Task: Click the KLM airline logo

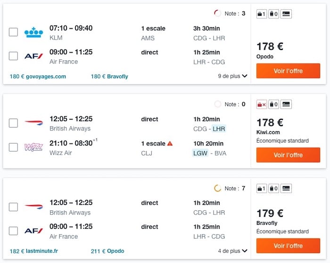Action: [33, 32]
